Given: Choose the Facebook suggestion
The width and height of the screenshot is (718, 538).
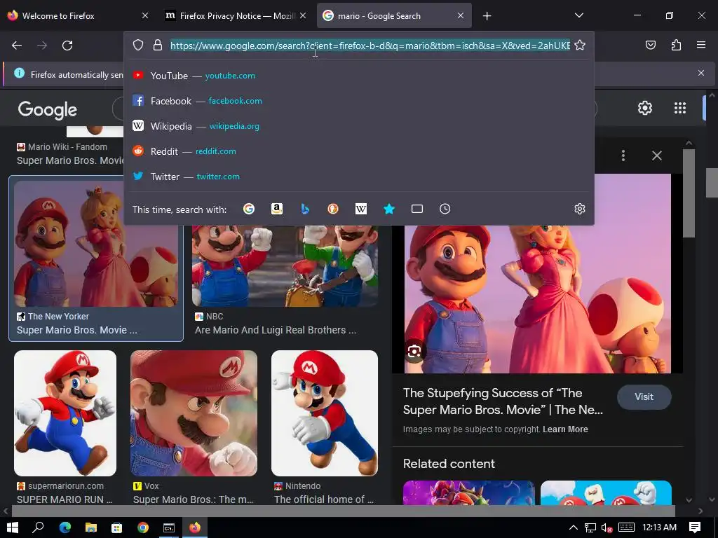Looking at the screenshot, I should [x=359, y=101].
